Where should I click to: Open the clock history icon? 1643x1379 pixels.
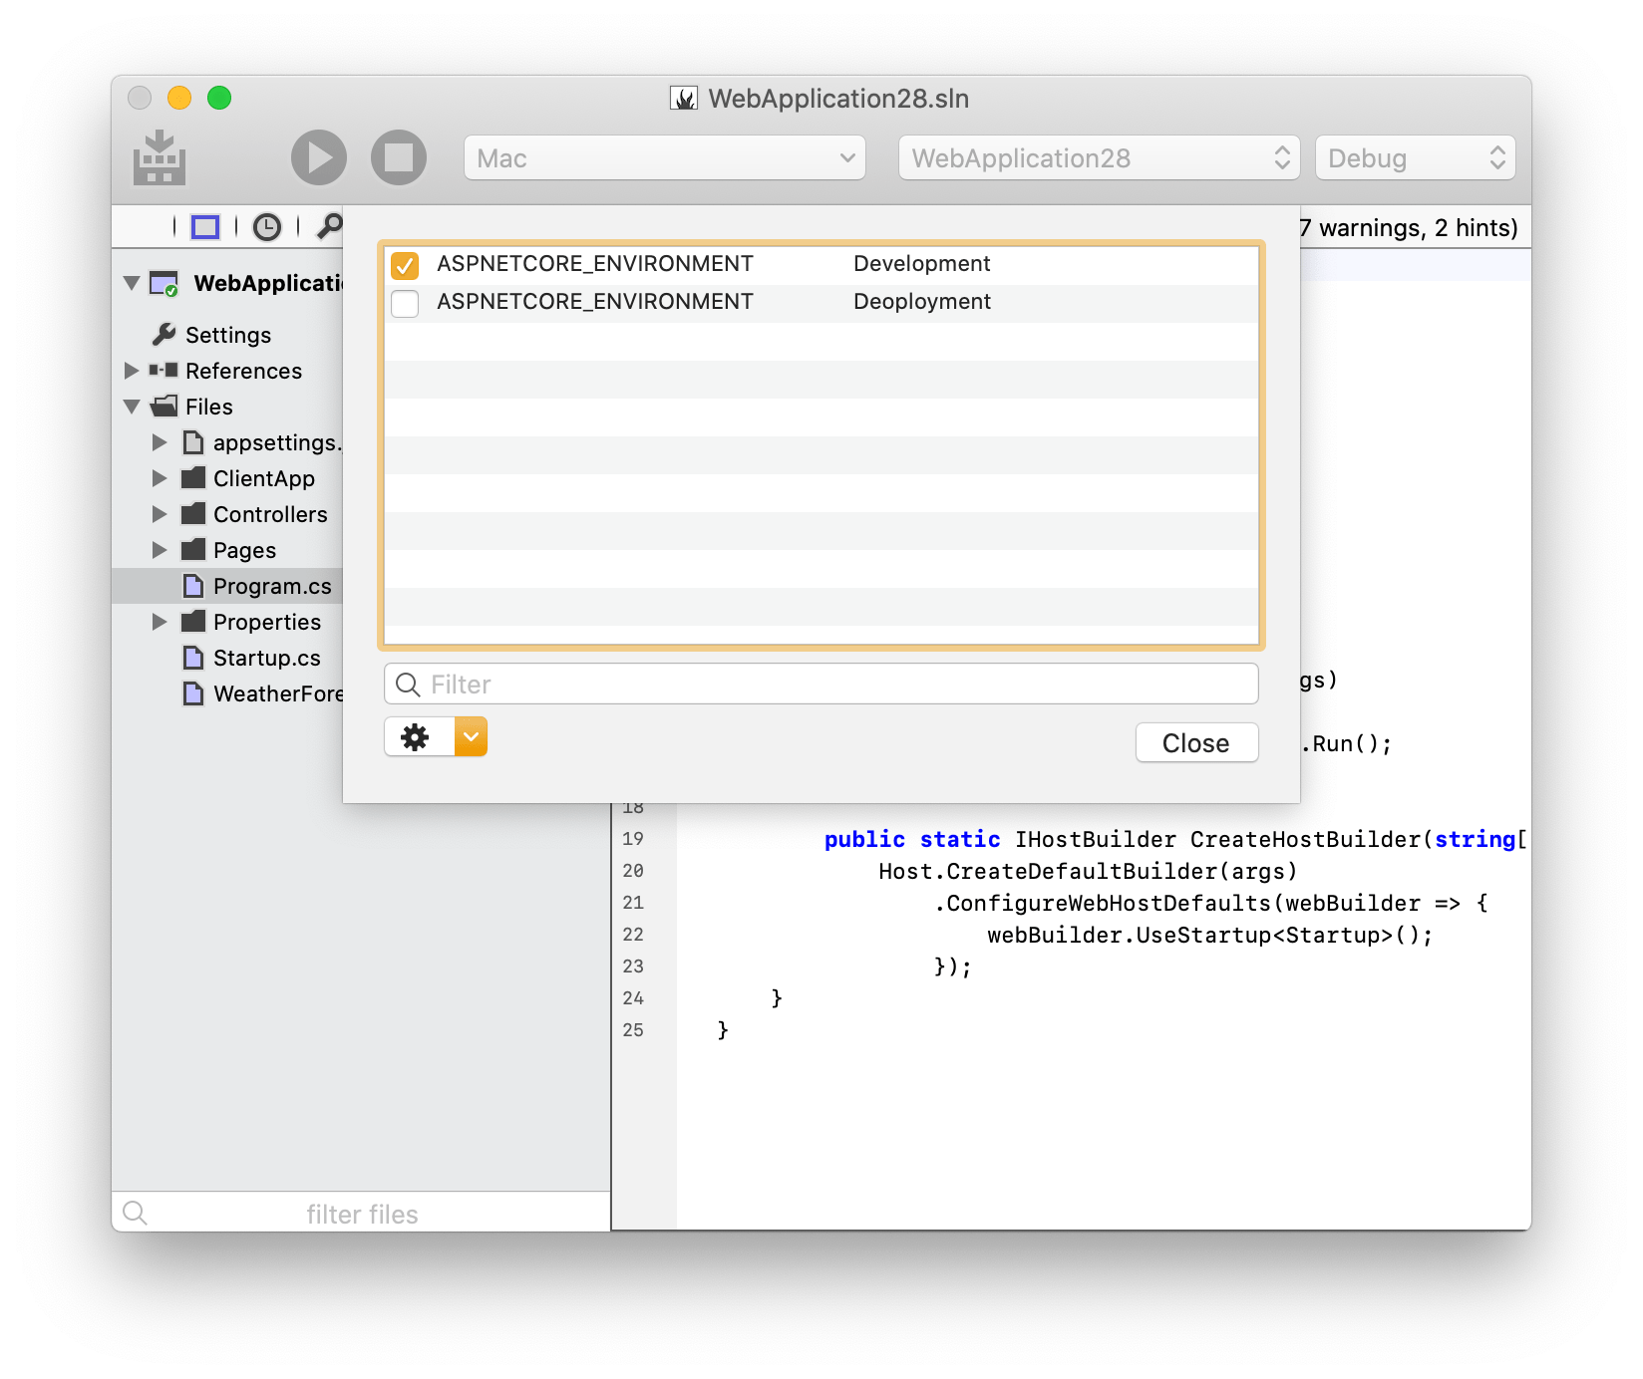point(267,227)
